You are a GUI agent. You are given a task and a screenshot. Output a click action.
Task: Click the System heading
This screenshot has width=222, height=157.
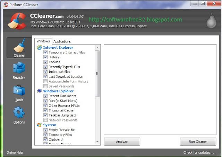pos(50,125)
